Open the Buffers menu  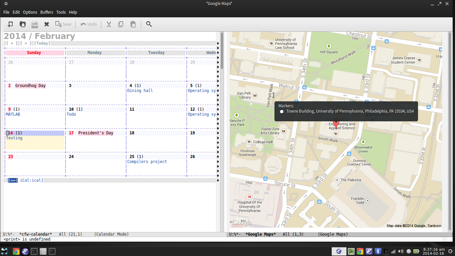(x=47, y=12)
